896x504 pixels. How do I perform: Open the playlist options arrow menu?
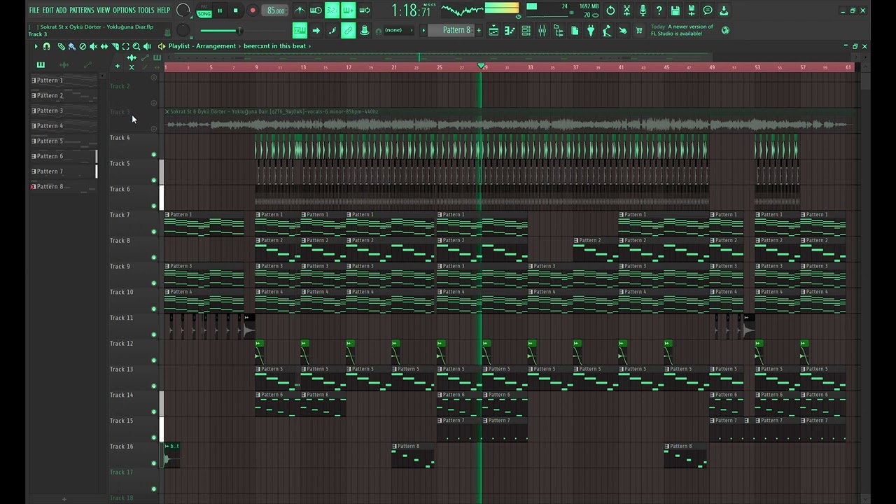(x=36, y=46)
